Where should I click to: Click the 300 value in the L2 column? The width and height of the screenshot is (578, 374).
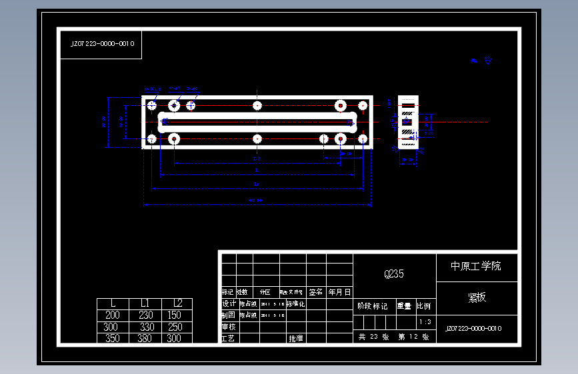174,338
